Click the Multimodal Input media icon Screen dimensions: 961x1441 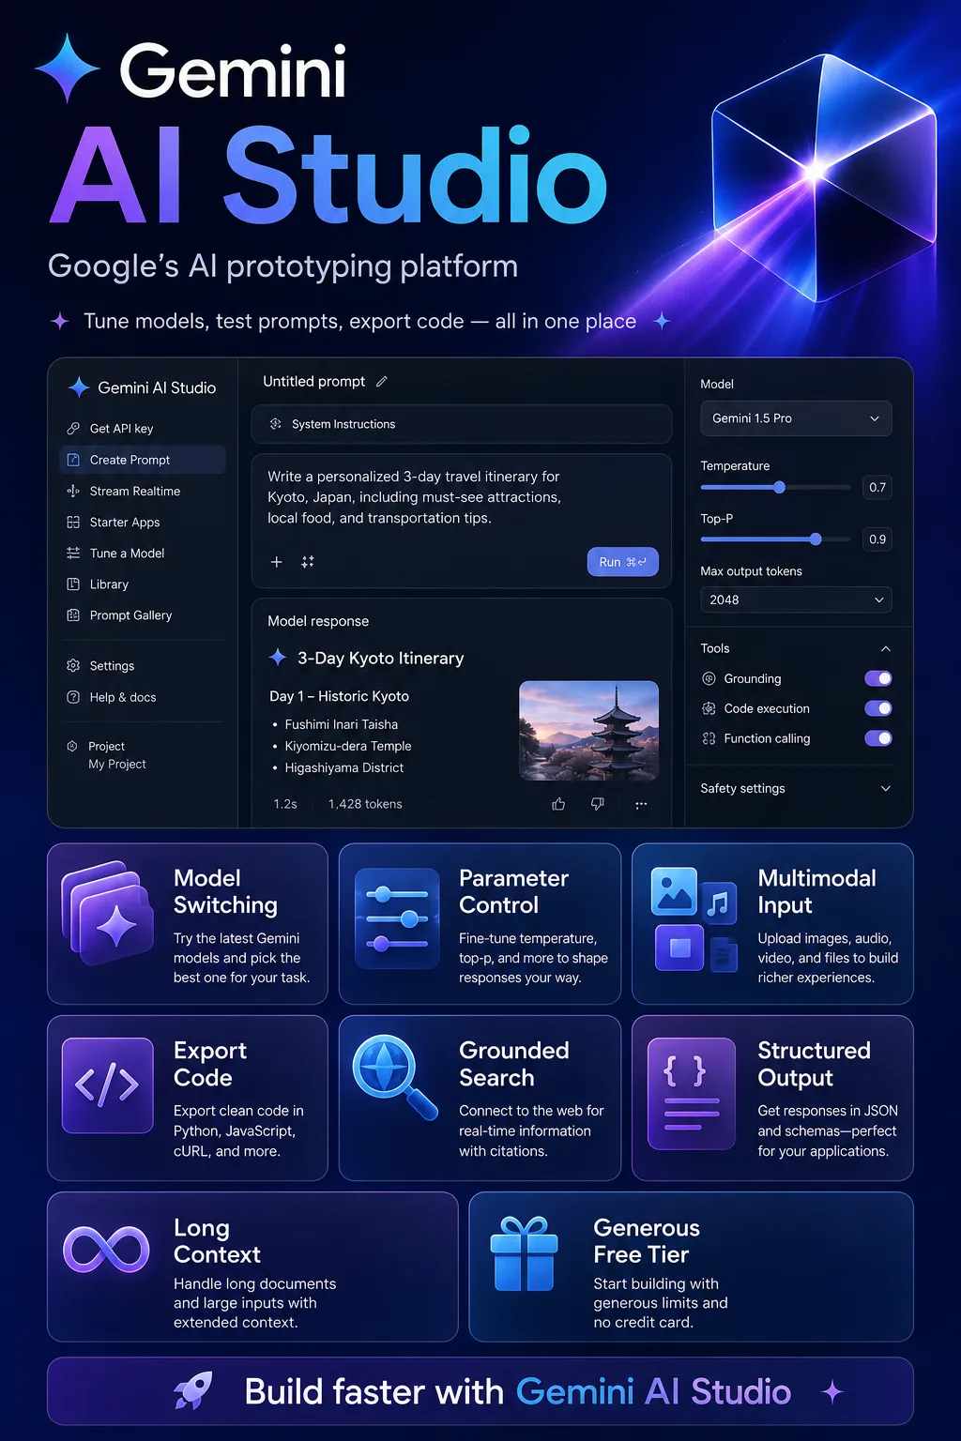click(694, 919)
